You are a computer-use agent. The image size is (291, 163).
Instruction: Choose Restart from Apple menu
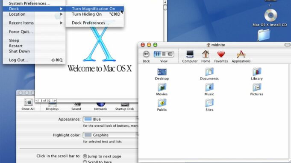coord(34,46)
